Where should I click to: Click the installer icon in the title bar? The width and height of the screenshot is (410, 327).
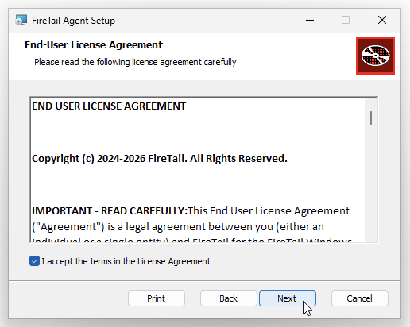coord(21,20)
